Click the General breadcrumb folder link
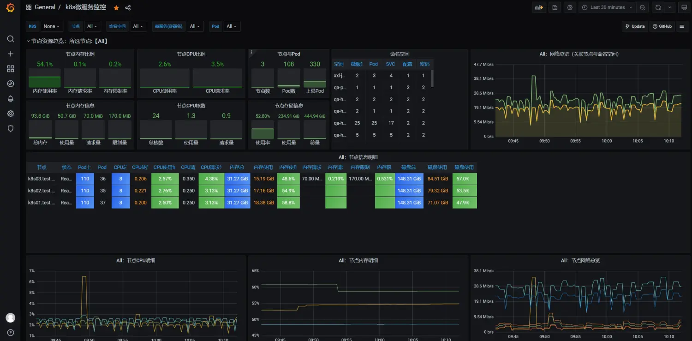Viewport: 692px width, 341px height. tap(45, 7)
